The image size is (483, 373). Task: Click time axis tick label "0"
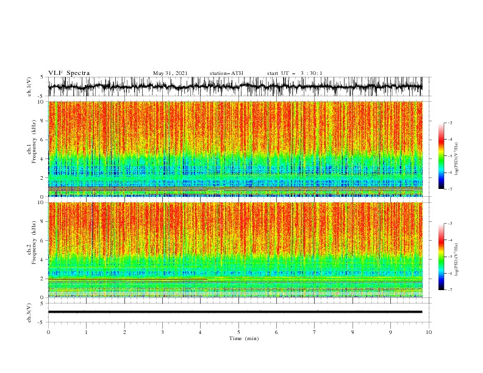[x=48, y=332]
